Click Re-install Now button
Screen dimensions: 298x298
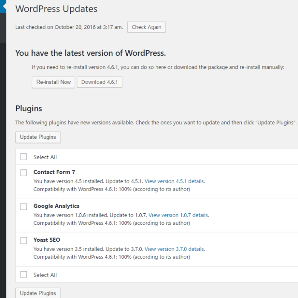pyautogui.click(x=53, y=82)
